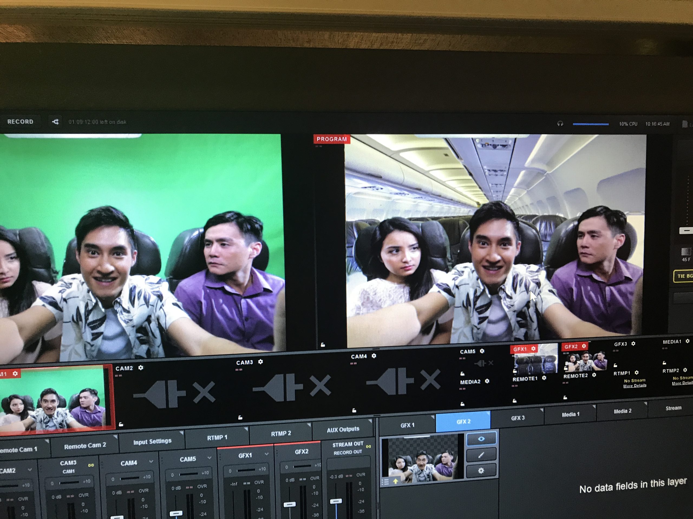Image resolution: width=693 pixels, height=519 pixels.
Task: Toggle the TIE BG button
Action: click(x=684, y=276)
